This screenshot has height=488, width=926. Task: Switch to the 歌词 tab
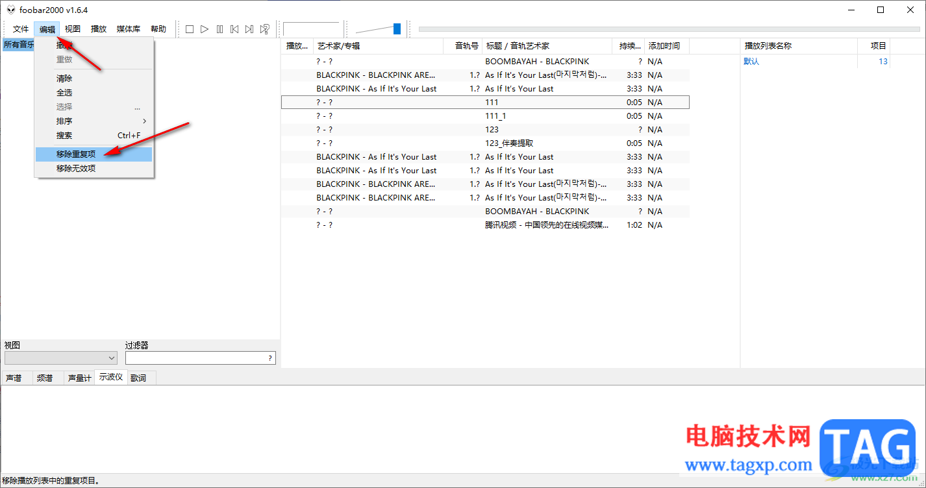tap(138, 378)
